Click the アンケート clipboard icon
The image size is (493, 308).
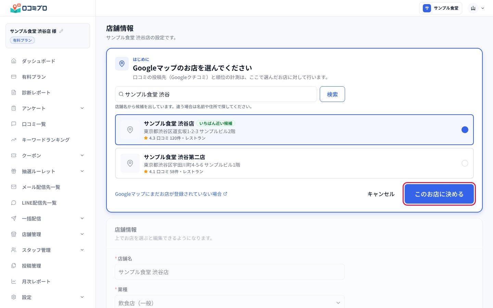[14, 108]
